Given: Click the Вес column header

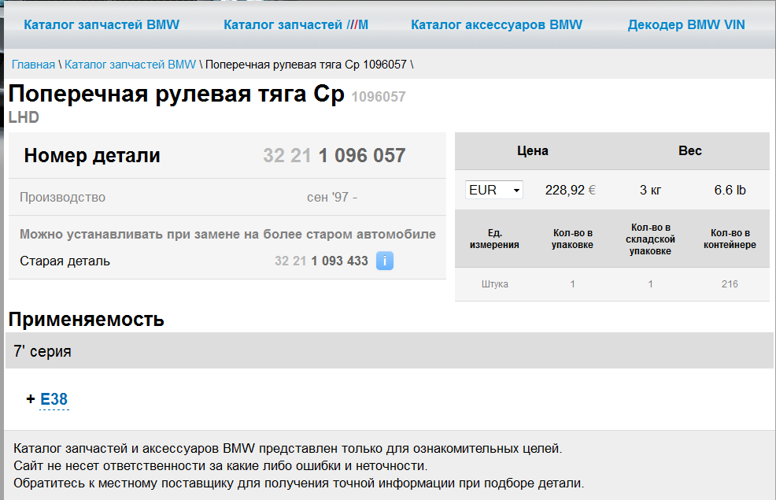Looking at the screenshot, I should (x=690, y=151).
